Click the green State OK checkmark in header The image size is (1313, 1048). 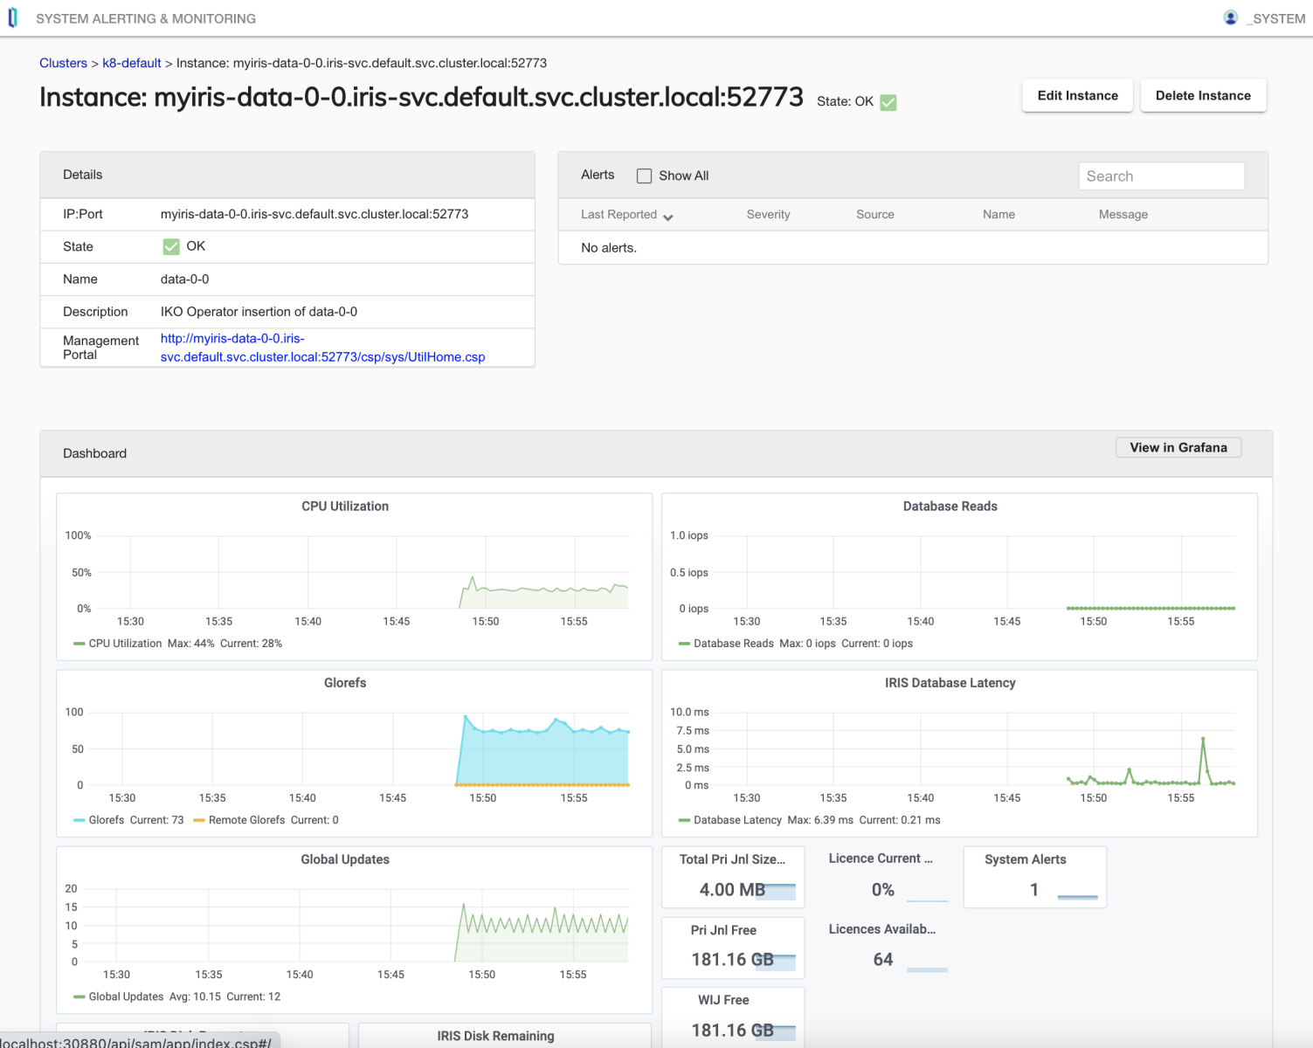pos(888,102)
